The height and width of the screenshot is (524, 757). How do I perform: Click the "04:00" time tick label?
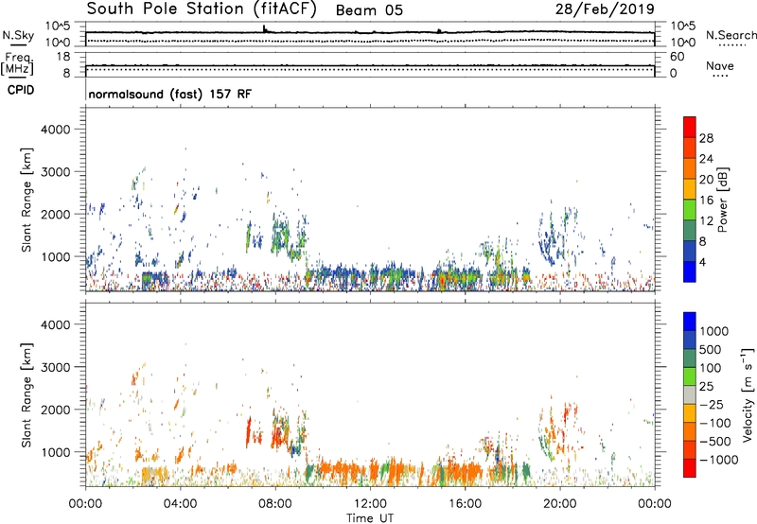pos(180,504)
